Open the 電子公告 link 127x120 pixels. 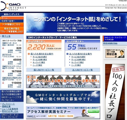click(6, 36)
